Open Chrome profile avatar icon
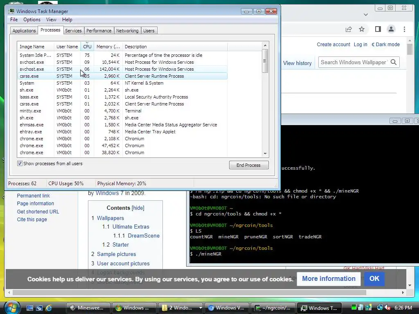Screen dimensions: 419x314 tap(391, 29)
